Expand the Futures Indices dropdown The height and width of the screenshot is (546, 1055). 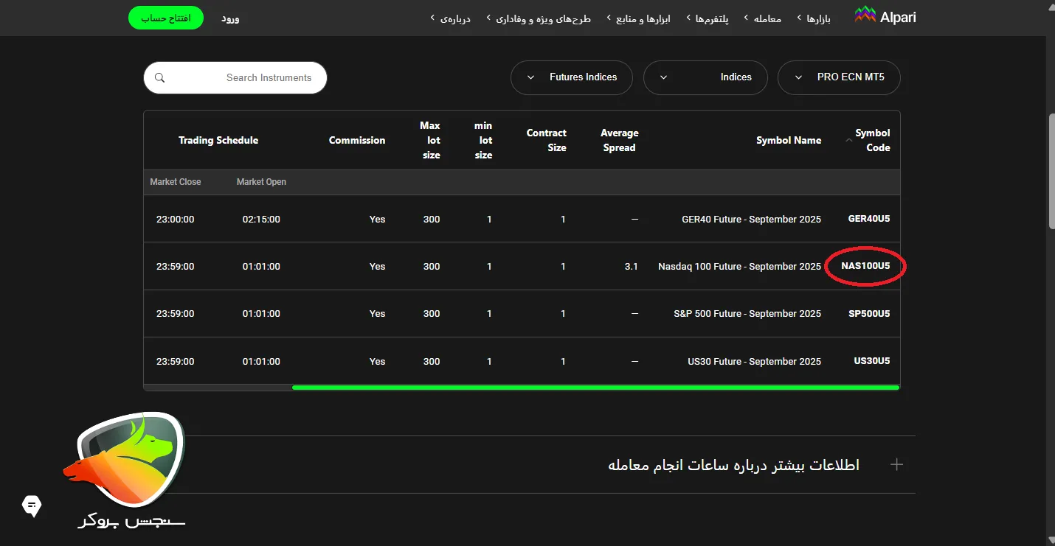[x=571, y=77]
